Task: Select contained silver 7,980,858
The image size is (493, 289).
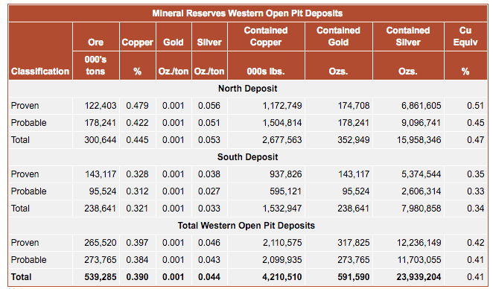Action: [x=421, y=208]
